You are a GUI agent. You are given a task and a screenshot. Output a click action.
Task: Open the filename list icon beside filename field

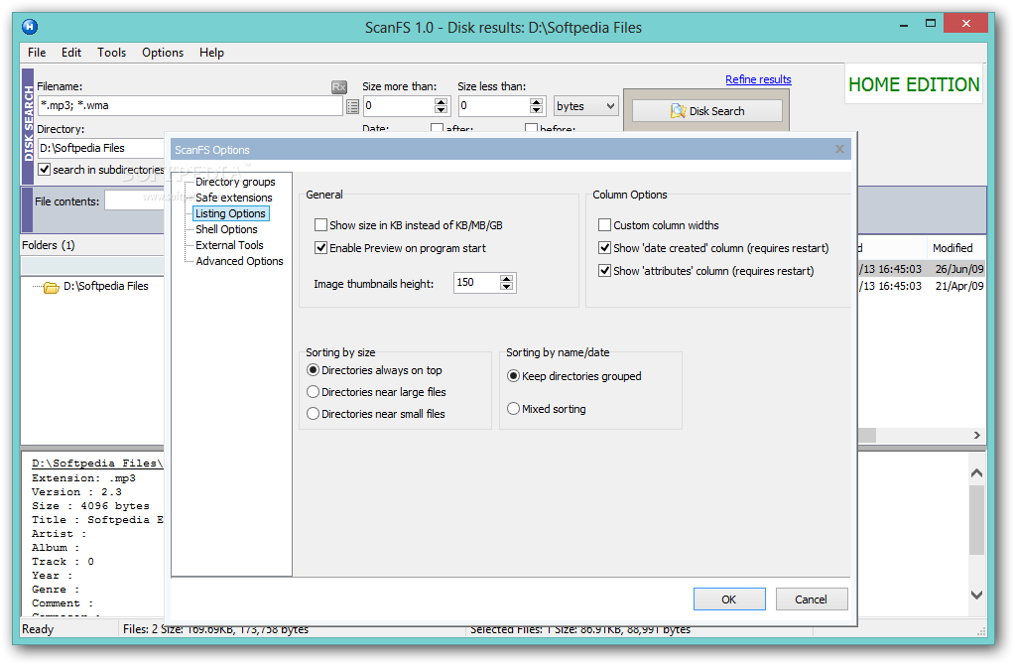[352, 107]
